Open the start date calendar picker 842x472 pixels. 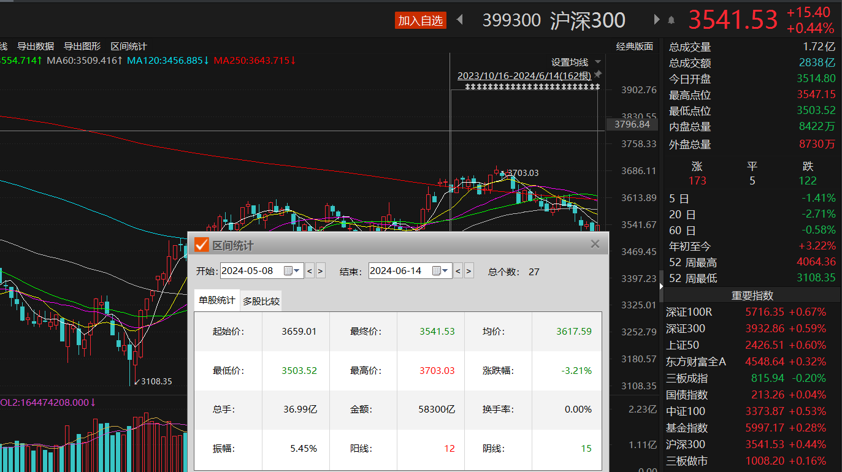288,271
